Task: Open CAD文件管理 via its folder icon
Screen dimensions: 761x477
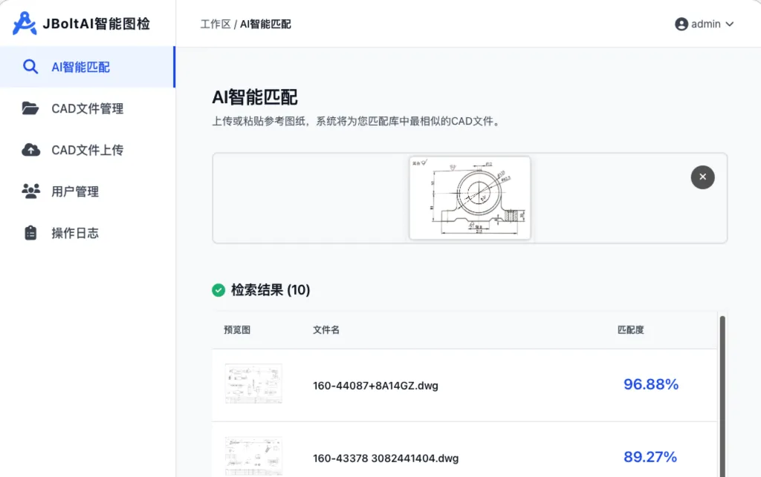Action: [29, 108]
